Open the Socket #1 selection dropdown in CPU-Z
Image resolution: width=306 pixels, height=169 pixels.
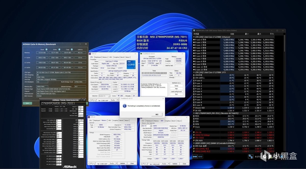(x=105, y=96)
